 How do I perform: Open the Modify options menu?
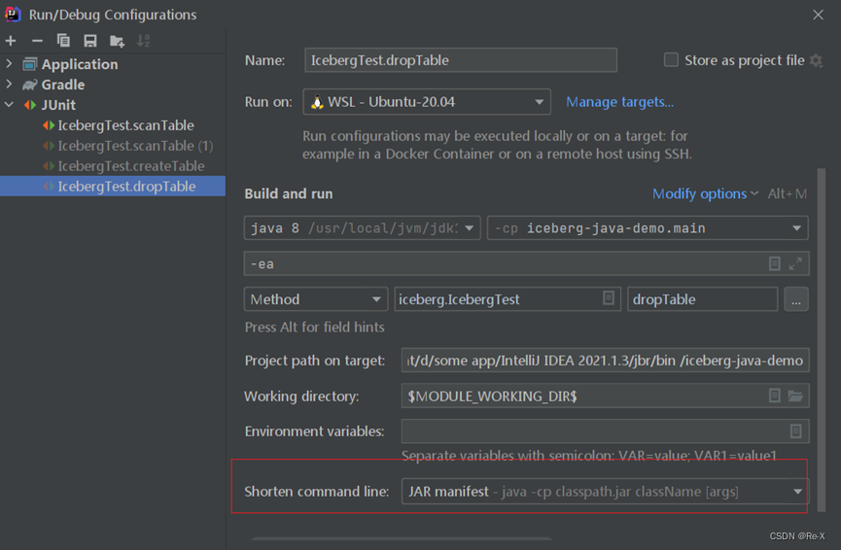tap(705, 193)
